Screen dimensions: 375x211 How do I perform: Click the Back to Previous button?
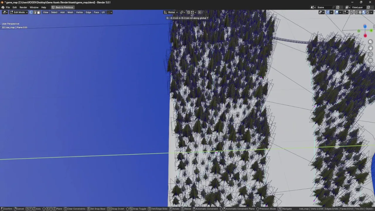[62, 7]
